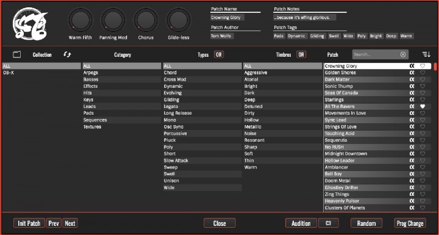Click the Init Patch button

click(x=29, y=223)
